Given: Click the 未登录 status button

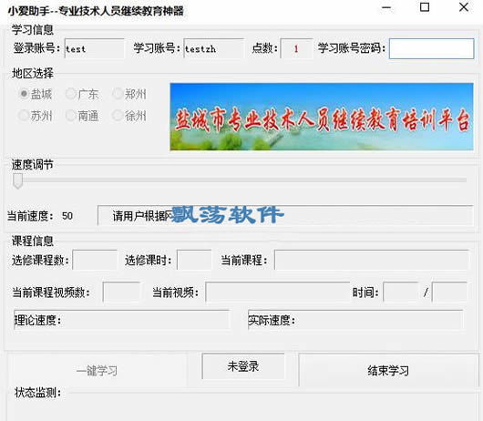Looking at the screenshot, I should pos(243,366).
